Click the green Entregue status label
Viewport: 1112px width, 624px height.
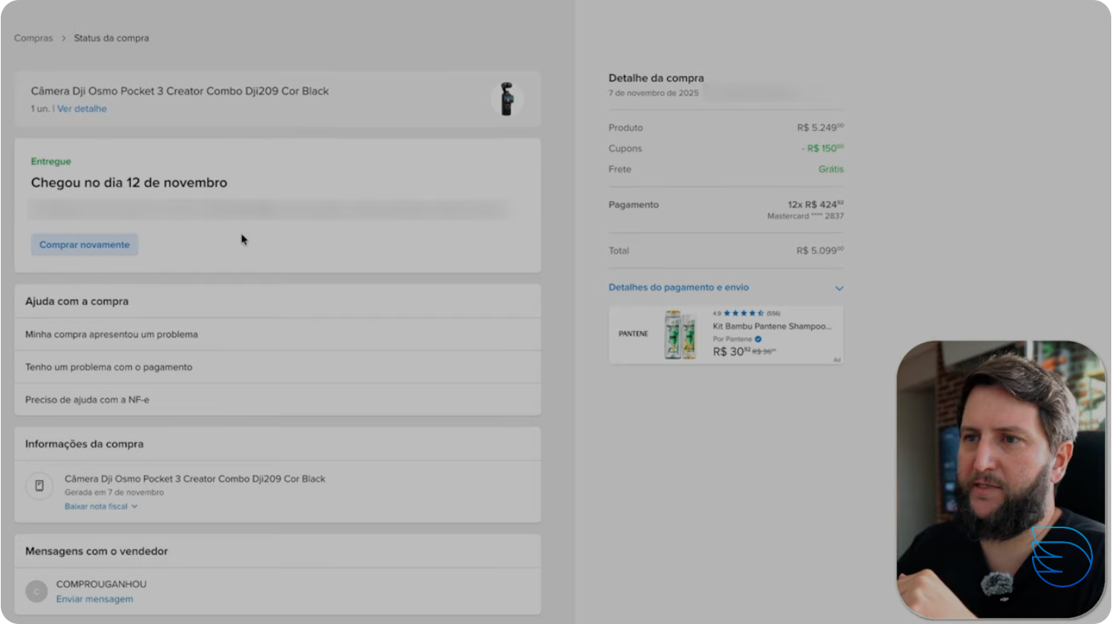coord(51,161)
